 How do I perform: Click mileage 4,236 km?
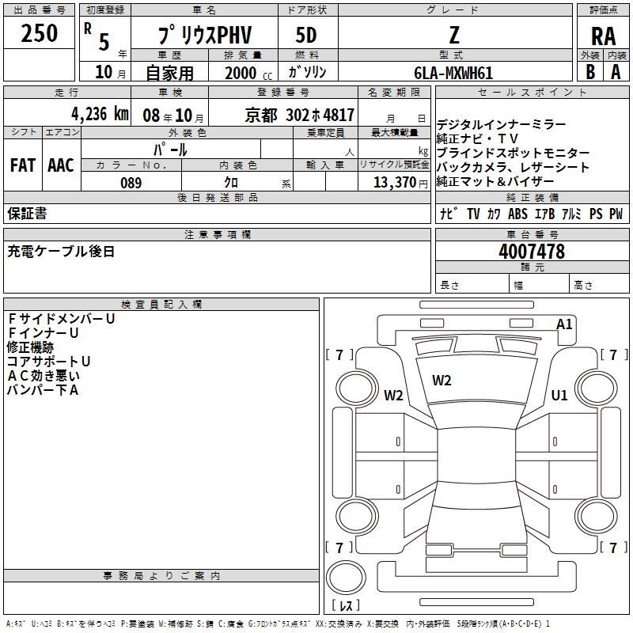pyautogui.click(x=100, y=114)
